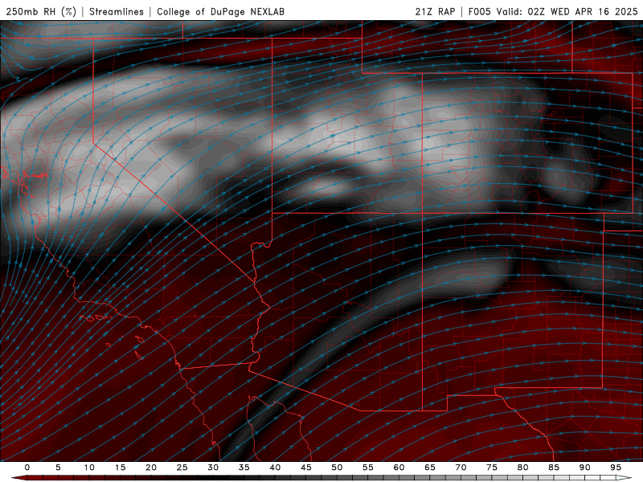Click the "30" label on the color scale

click(213, 468)
